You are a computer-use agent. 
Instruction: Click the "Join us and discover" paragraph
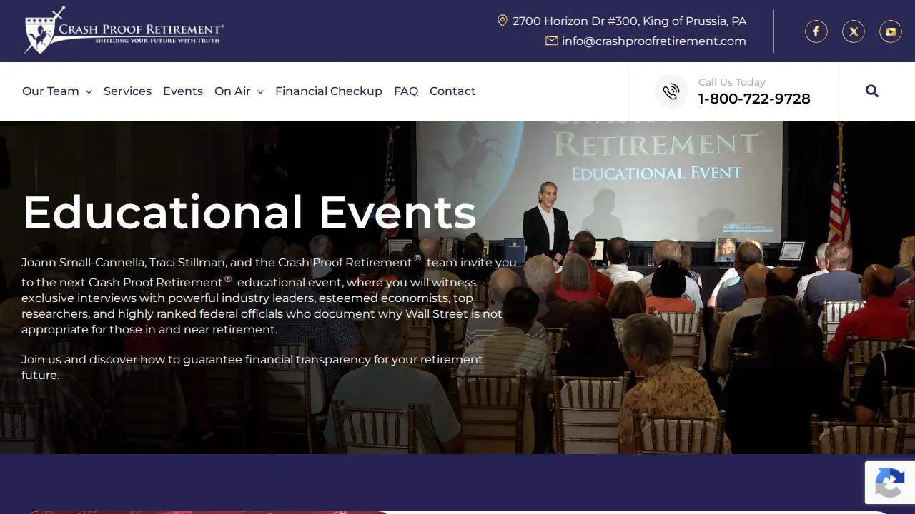[252, 367]
